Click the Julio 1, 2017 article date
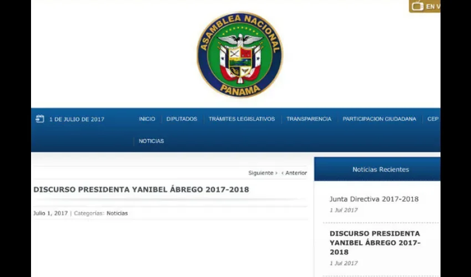The width and height of the screenshot is (471, 277). click(x=50, y=213)
